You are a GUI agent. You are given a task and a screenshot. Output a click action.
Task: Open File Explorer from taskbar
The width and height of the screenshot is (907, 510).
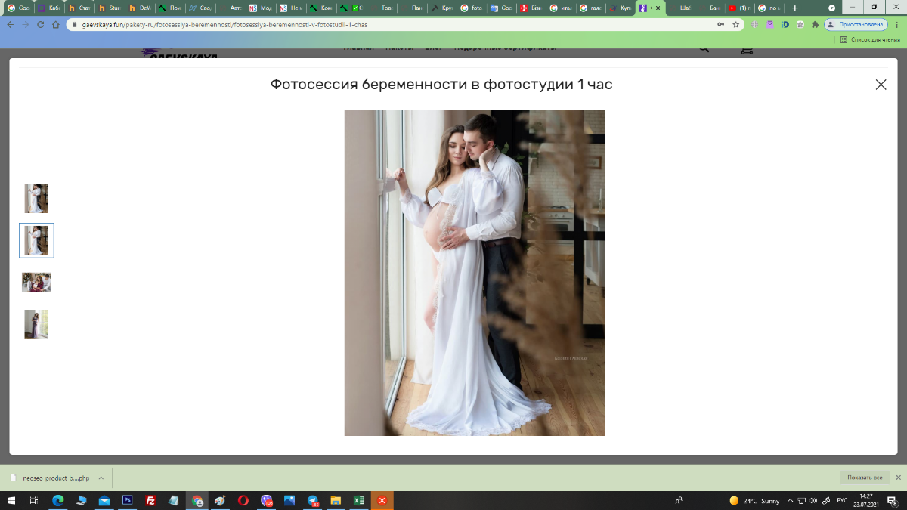pos(336,500)
